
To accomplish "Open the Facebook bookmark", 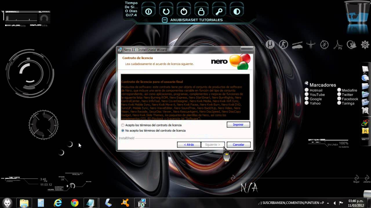I will (x=350, y=99).
